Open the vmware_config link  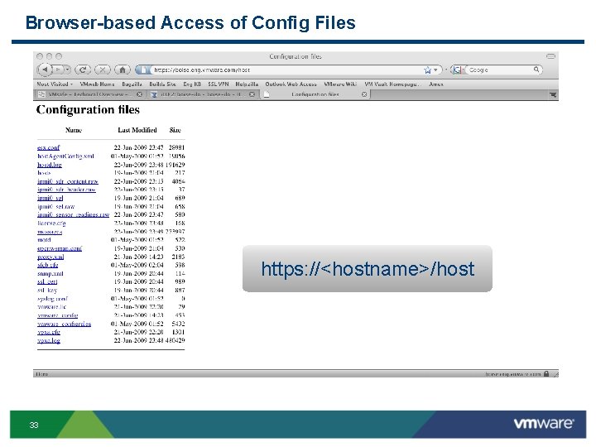(57, 315)
